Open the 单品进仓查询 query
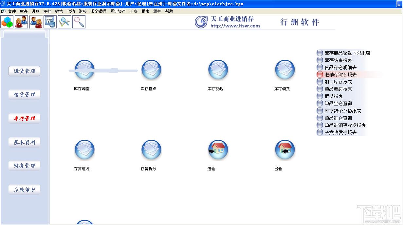 coord(334,118)
